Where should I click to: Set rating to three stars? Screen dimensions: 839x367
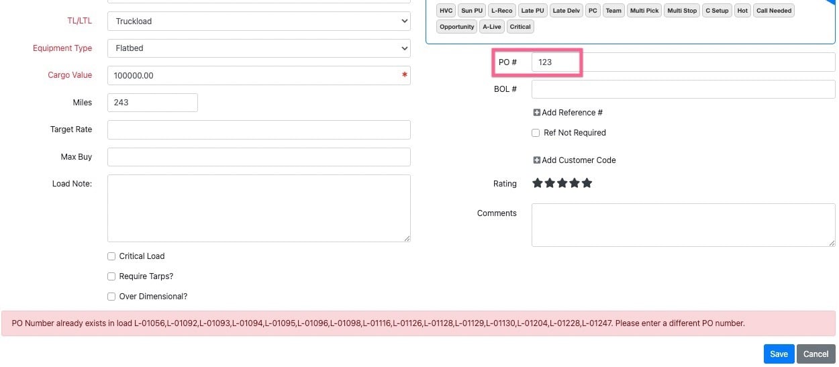click(562, 183)
